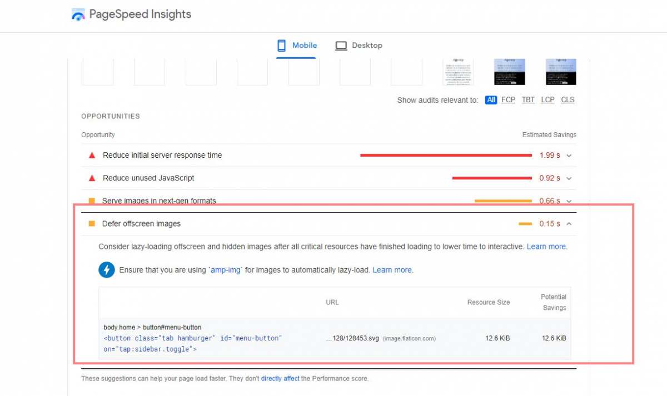Screen dimensions: 667x396
Task: Filter audits by TBT
Action: pyautogui.click(x=528, y=100)
